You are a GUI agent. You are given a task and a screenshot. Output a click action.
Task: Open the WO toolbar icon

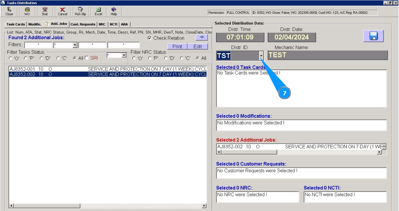point(27,11)
